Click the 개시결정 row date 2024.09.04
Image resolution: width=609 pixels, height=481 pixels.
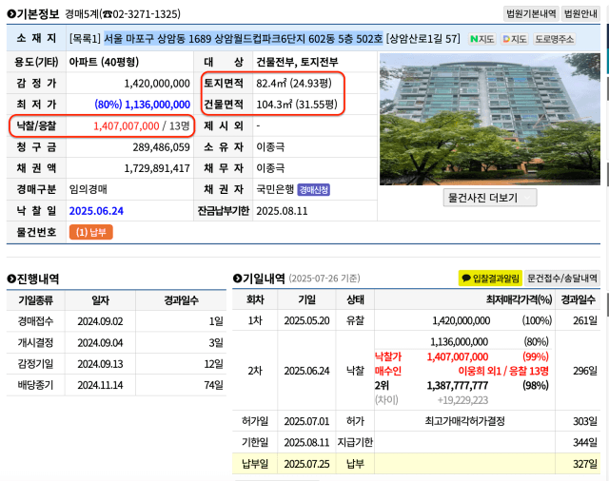(100, 342)
